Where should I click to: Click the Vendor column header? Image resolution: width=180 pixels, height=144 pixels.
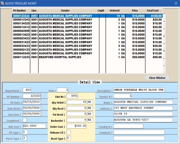(65, 10)
